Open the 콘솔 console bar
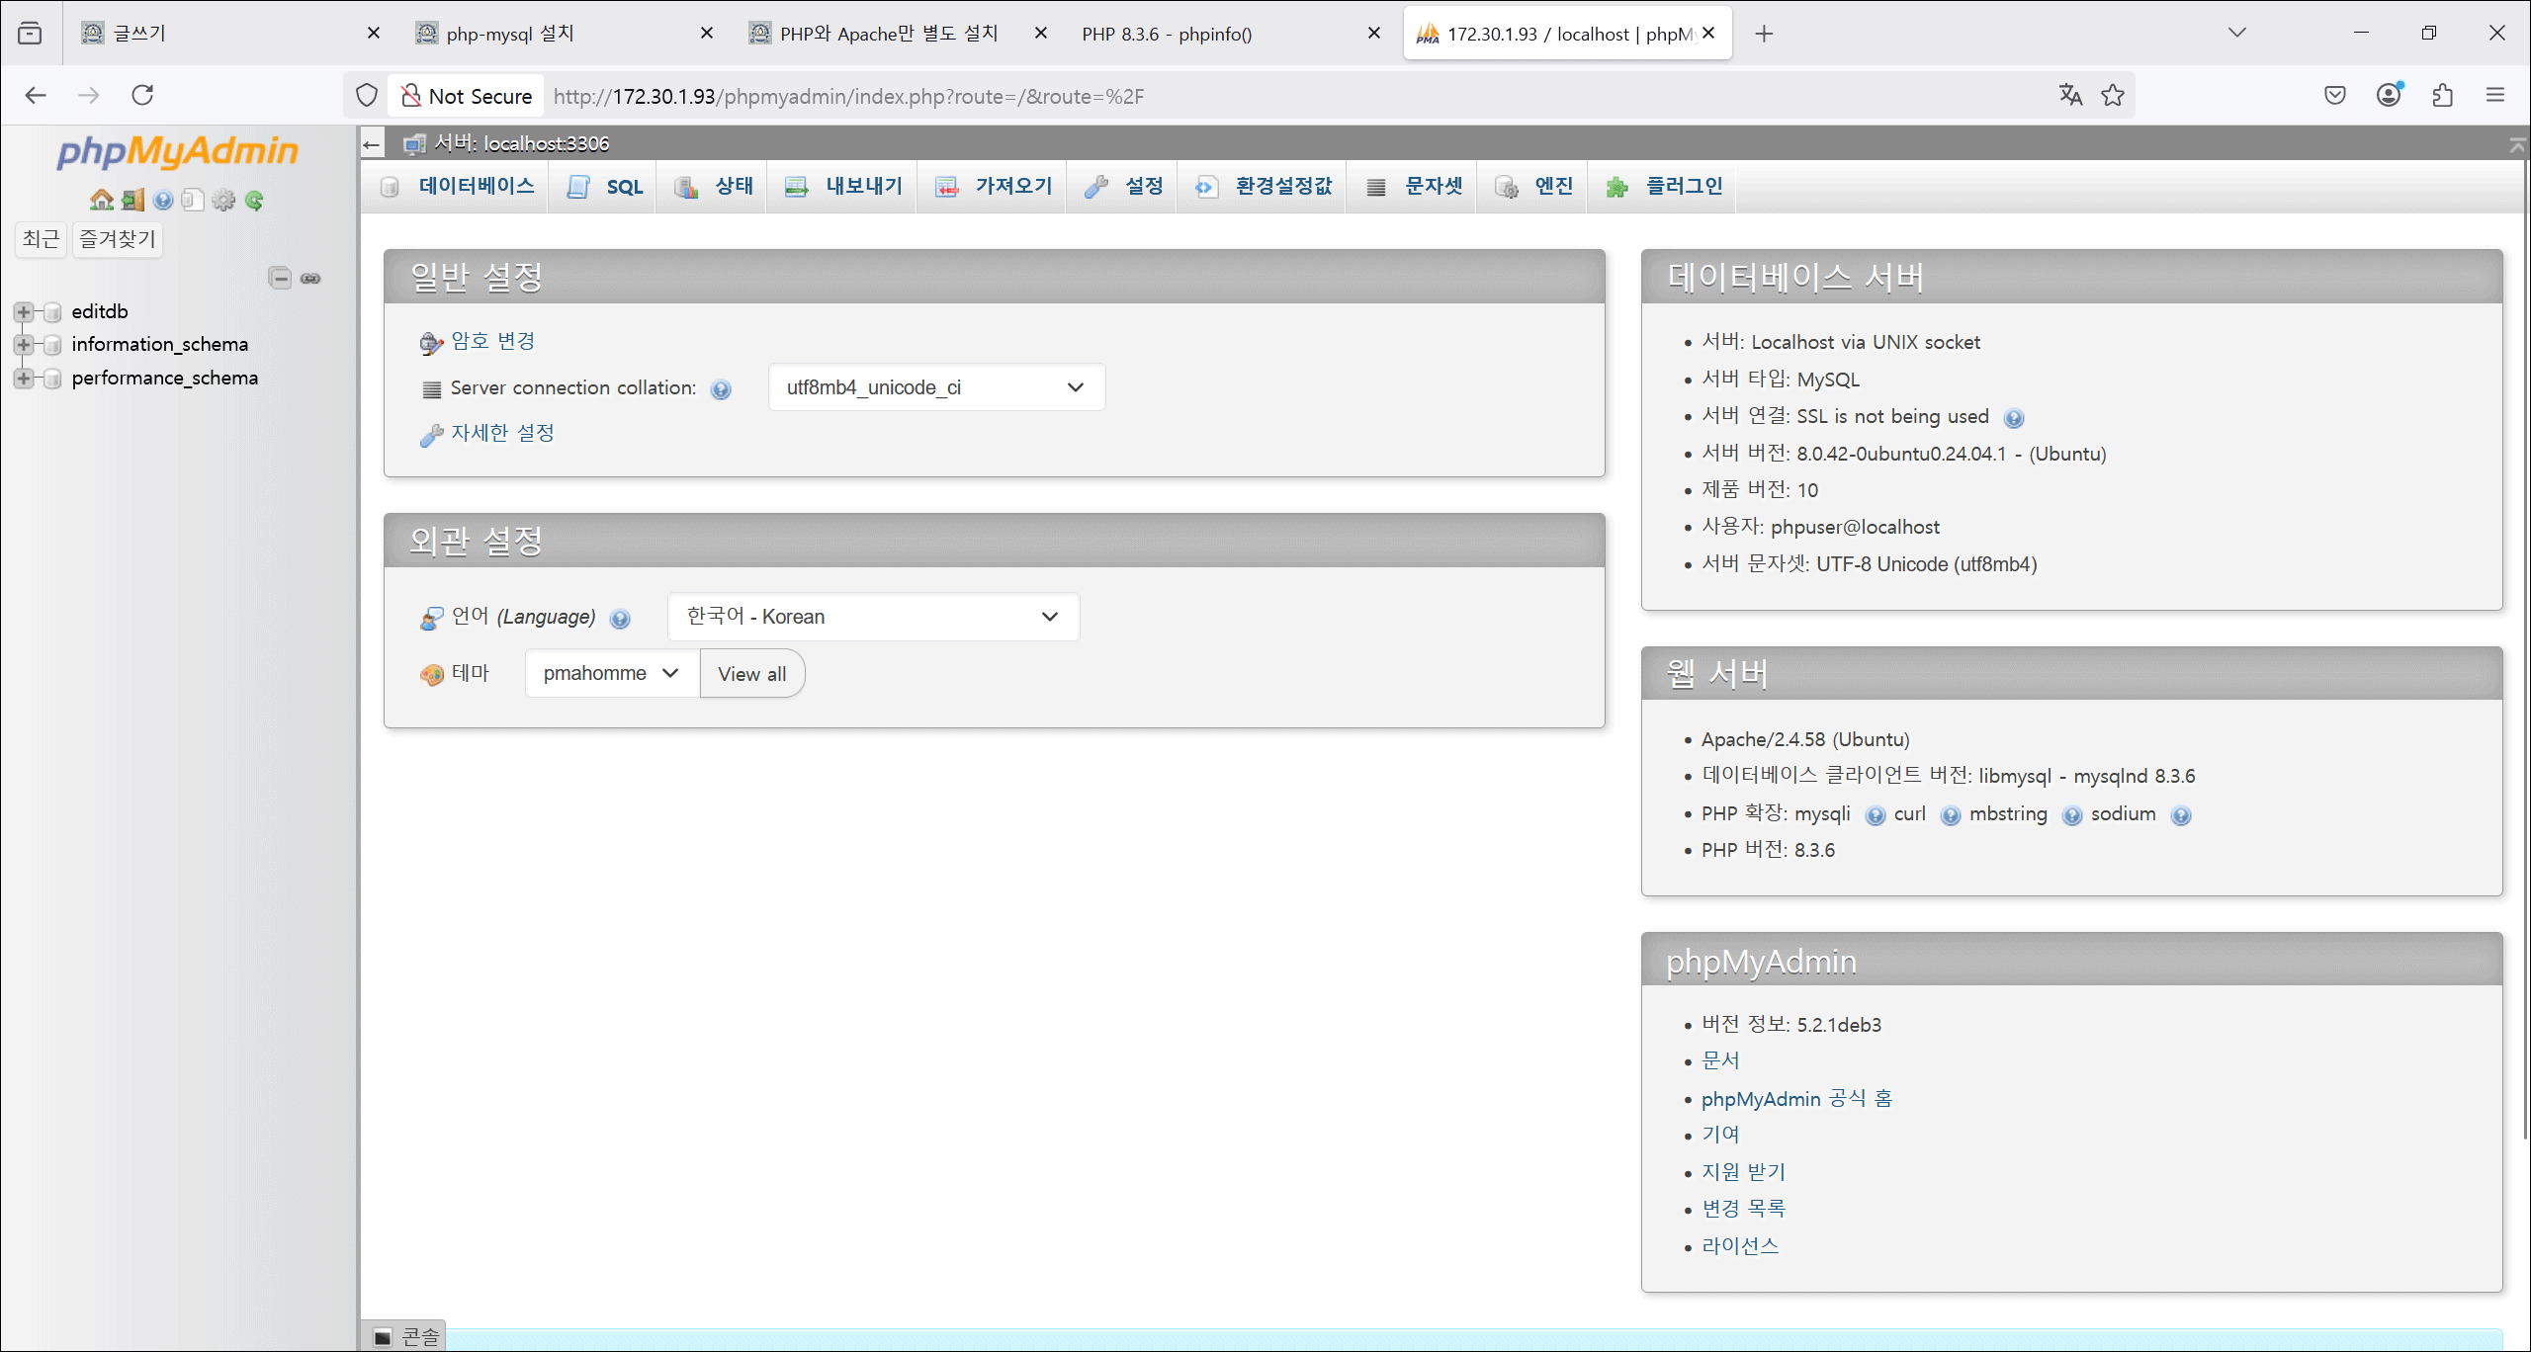Image resolution: width=2531 pixels, height=1352 pixels. click(x=406, y=1337)
